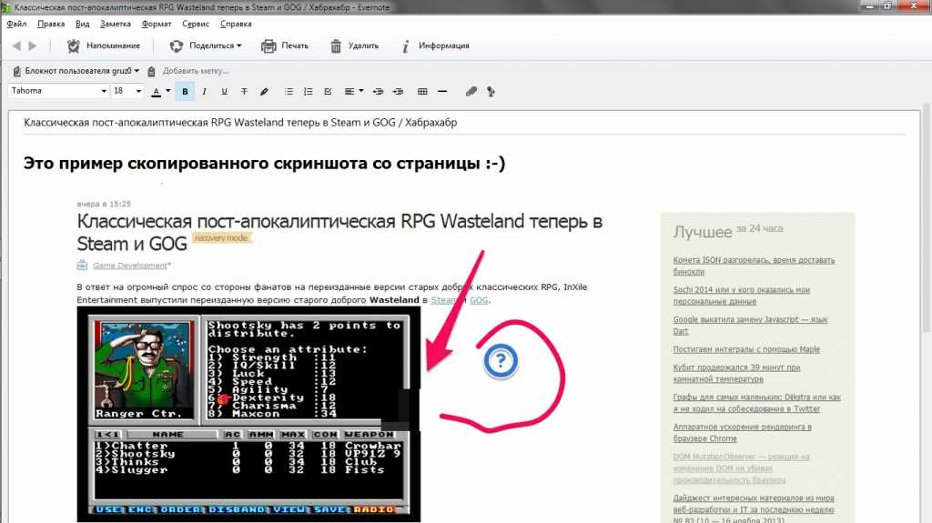Print the note with Печать
Viewport: 932px width, 523px height.
(x=268, y=45)
